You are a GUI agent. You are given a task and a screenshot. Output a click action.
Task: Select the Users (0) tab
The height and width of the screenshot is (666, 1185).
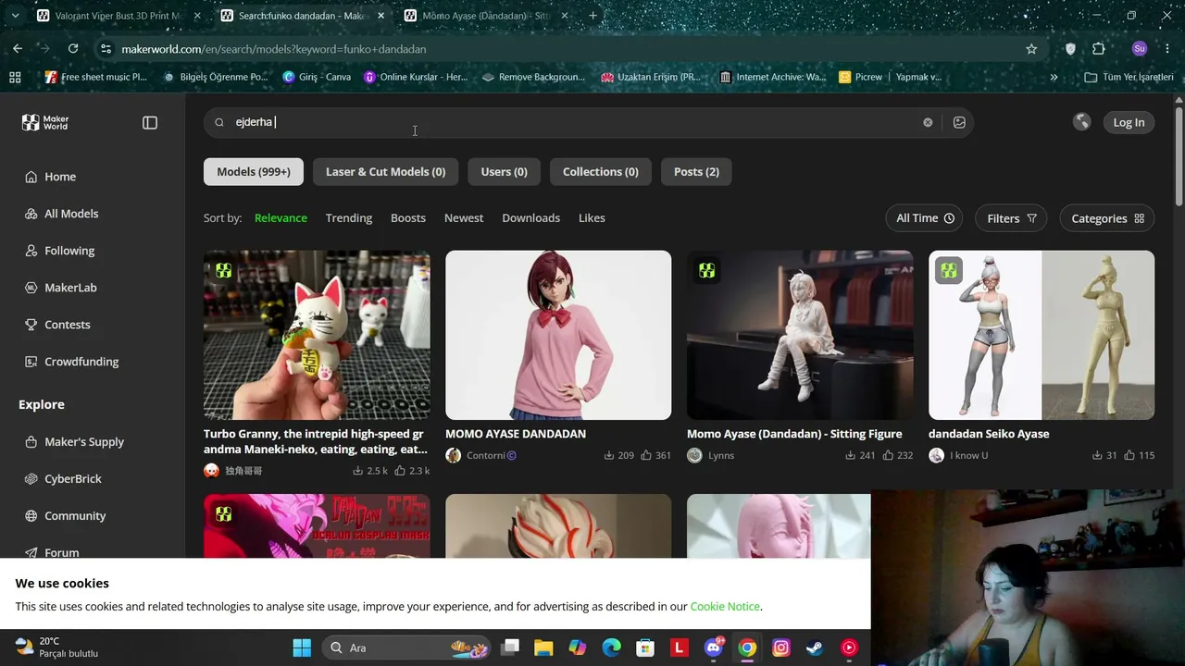coord(504,172)
